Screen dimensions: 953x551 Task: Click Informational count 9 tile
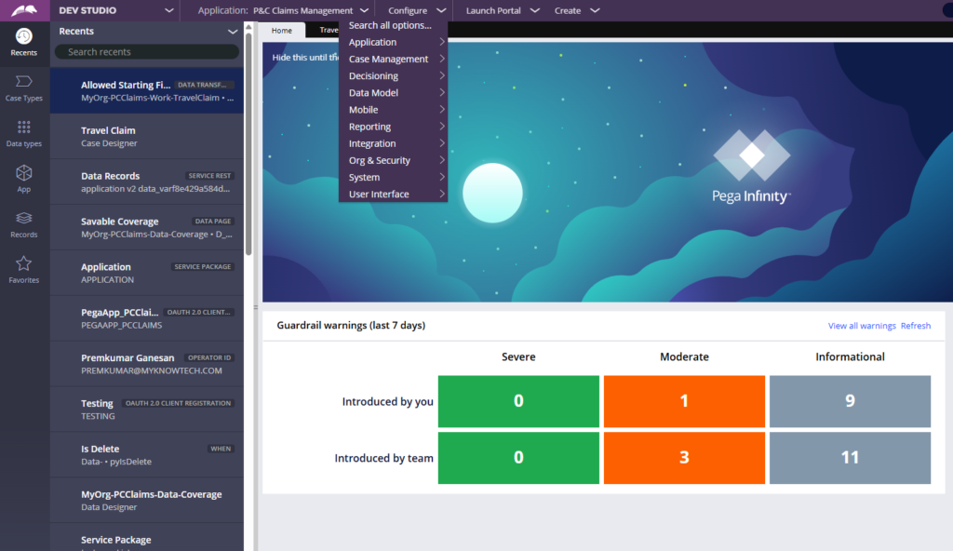coord(850,401)
